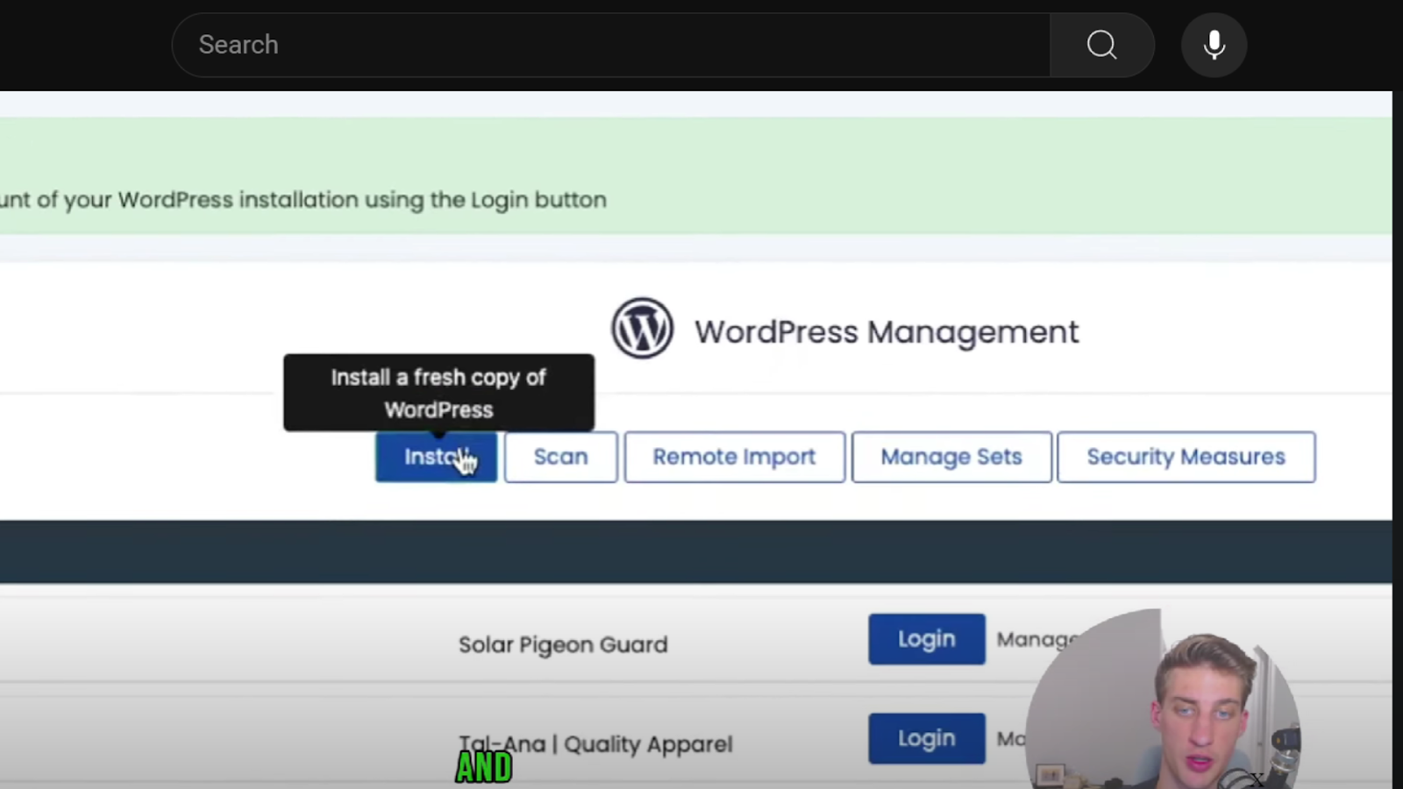Select the Solar Pigeon Guard row text
1403x789 pixels.
[x=563, y=644]
